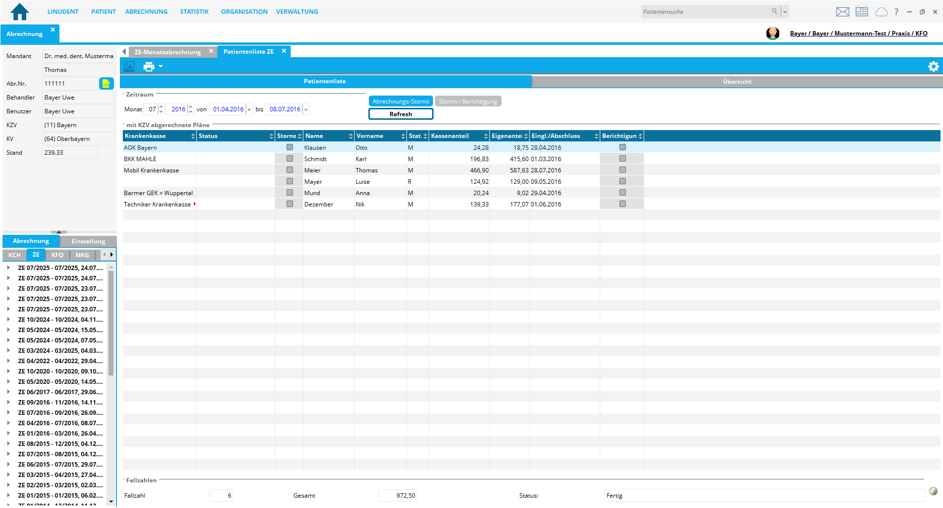Image resolution: width=943 pixels, height=508 pixels.
Task: Click the home icon
Action: pos(20,11)
